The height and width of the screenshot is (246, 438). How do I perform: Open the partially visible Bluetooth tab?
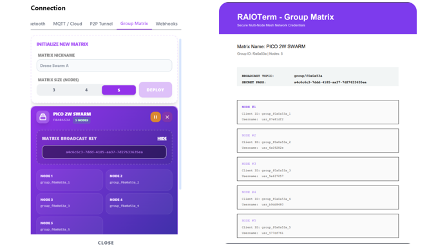pos(38,24)
